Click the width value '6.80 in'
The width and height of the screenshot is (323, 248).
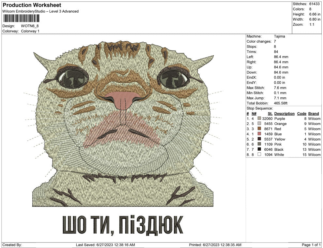click(x=315, y=19)
